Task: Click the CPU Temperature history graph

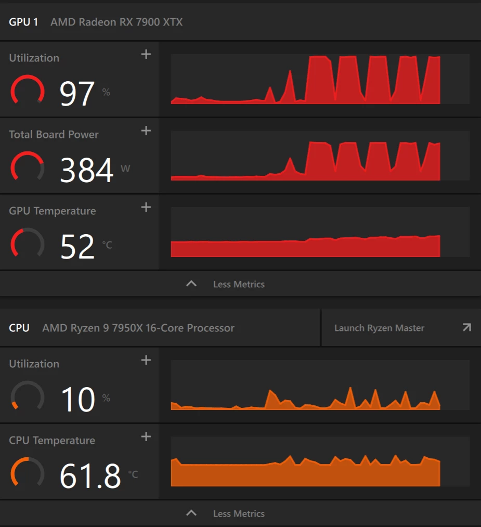Action: (x=320, y=461)
